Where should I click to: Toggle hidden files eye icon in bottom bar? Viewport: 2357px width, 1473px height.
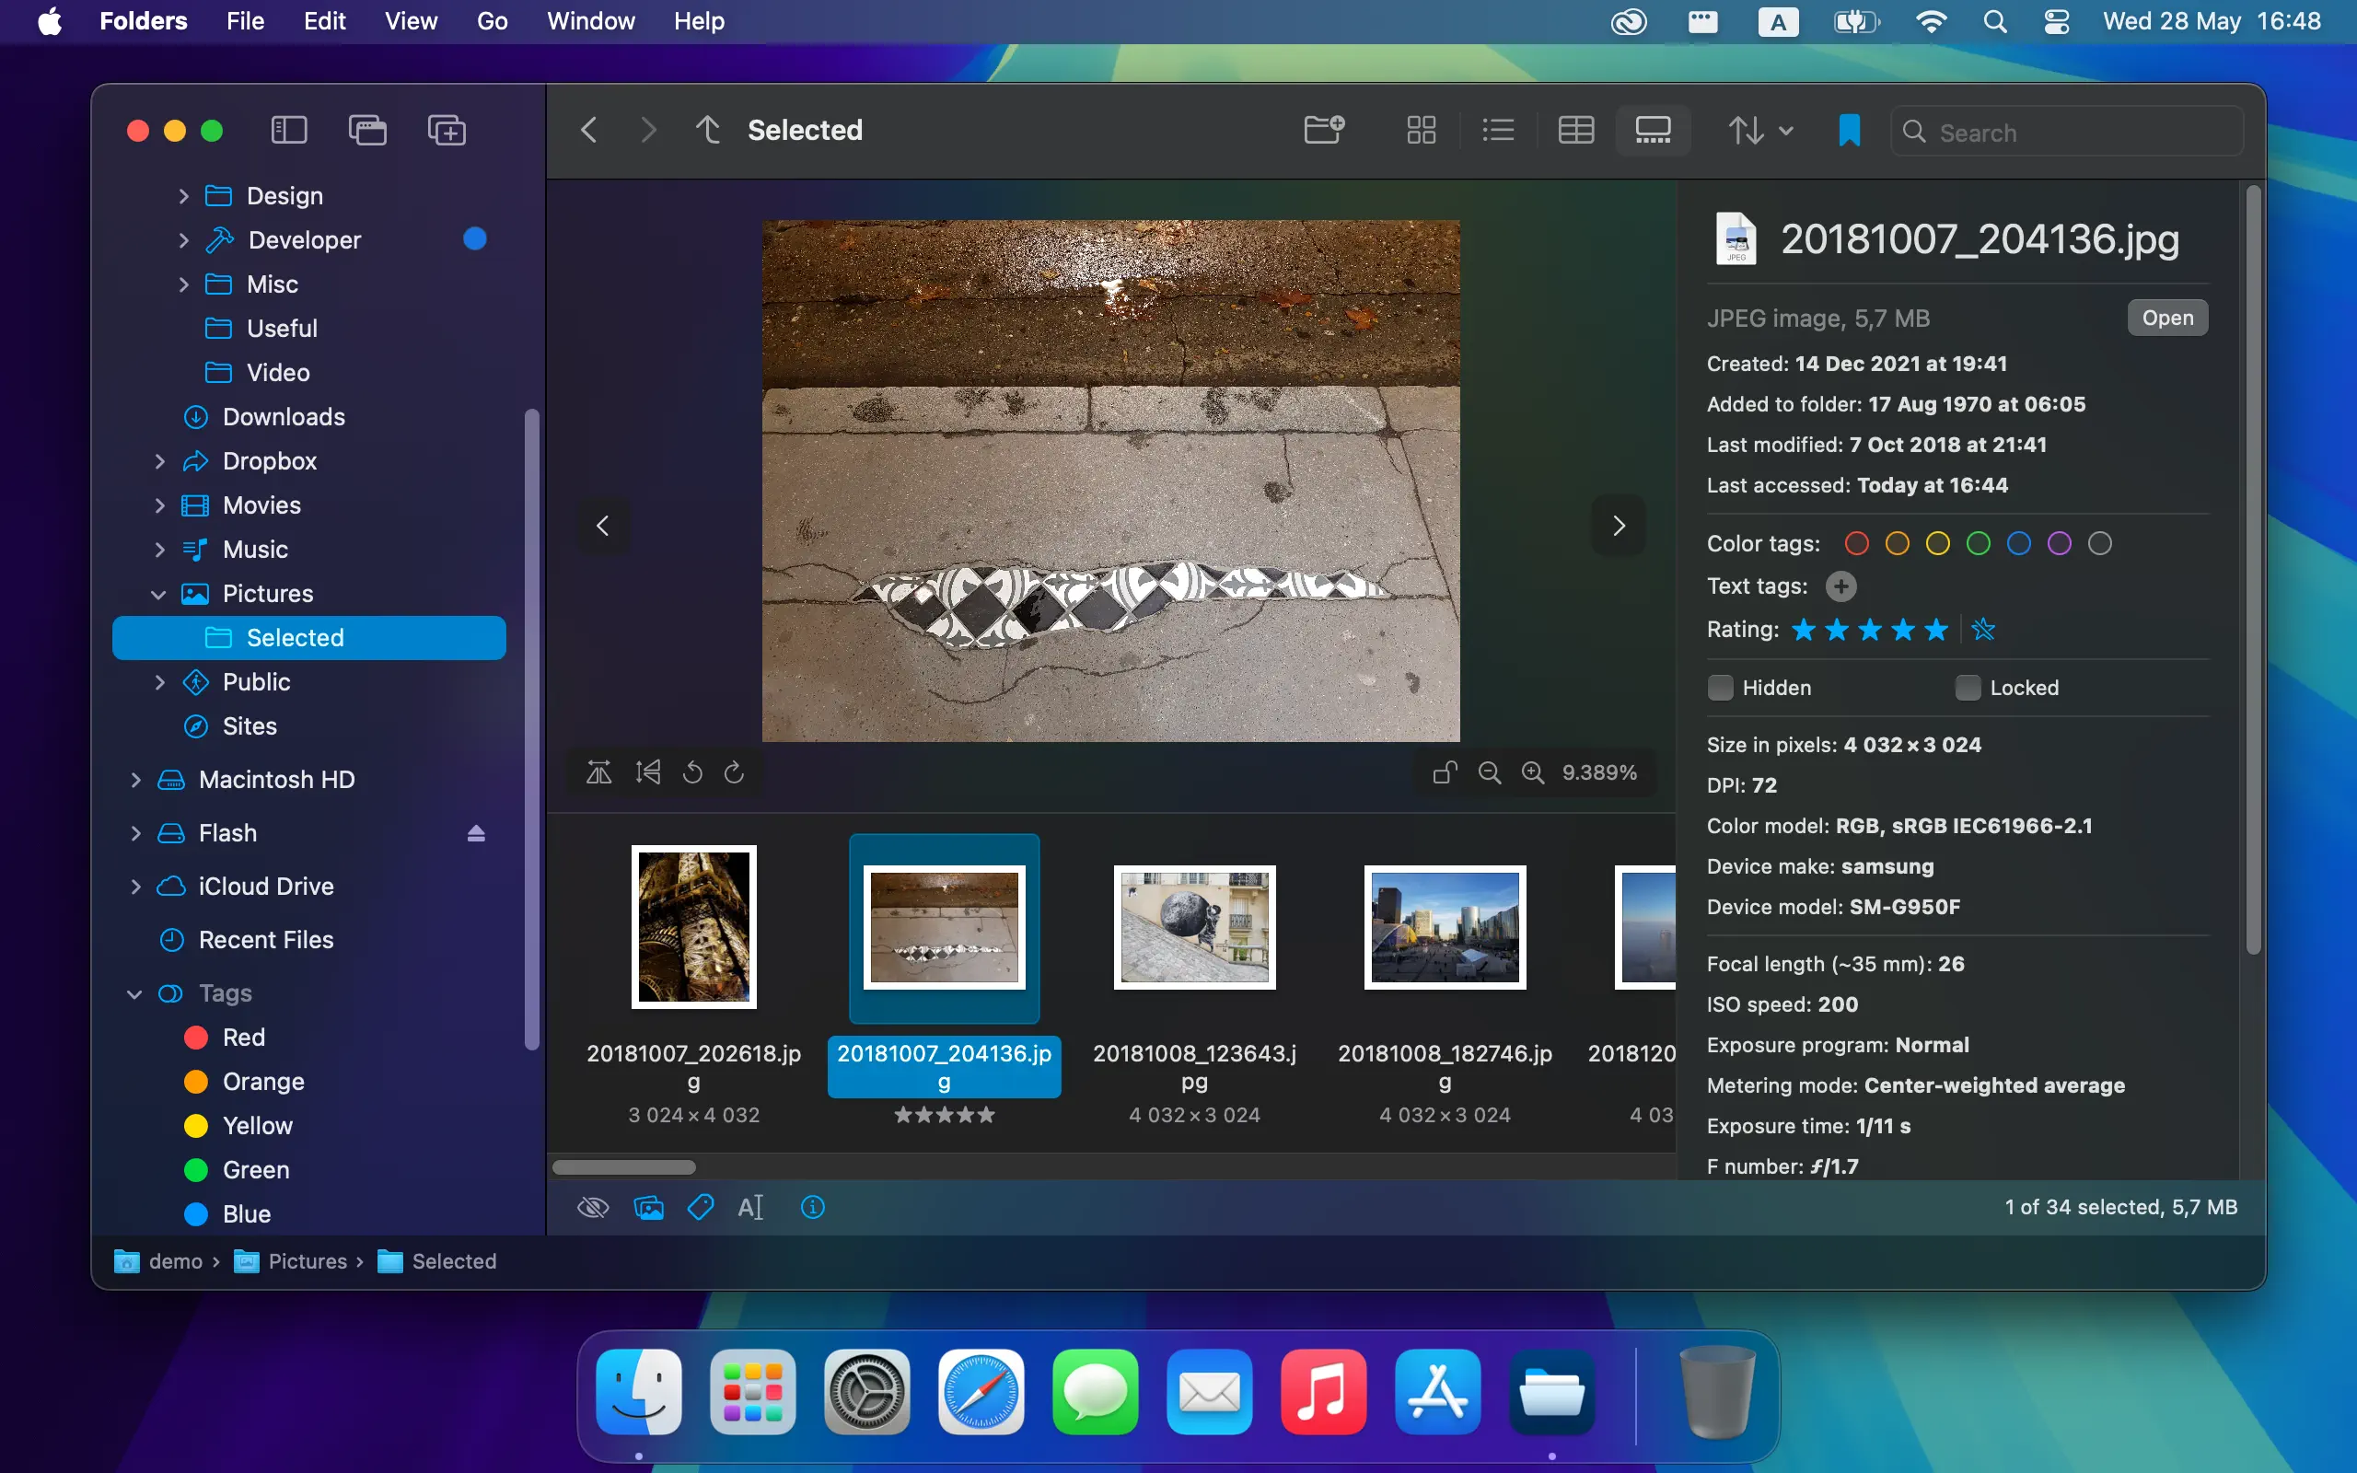coord(592,1207)
